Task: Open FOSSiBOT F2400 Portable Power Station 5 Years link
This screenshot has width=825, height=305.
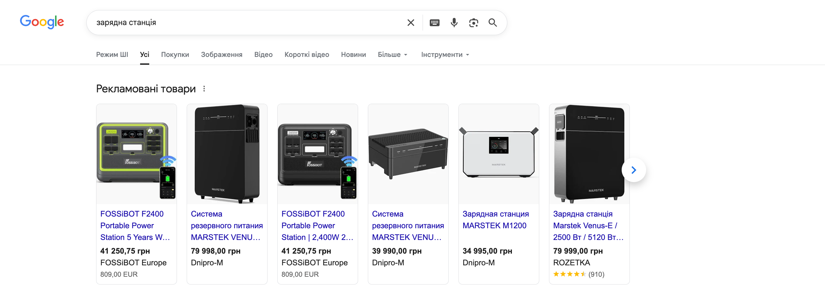Action: pyautogui.click(x=135, y=226)
